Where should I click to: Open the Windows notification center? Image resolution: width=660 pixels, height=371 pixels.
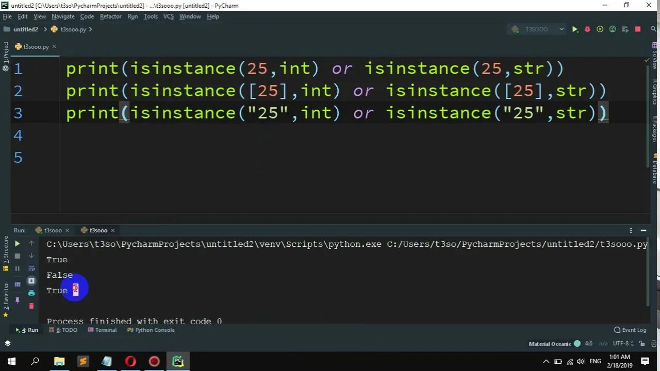coord(645,361)
